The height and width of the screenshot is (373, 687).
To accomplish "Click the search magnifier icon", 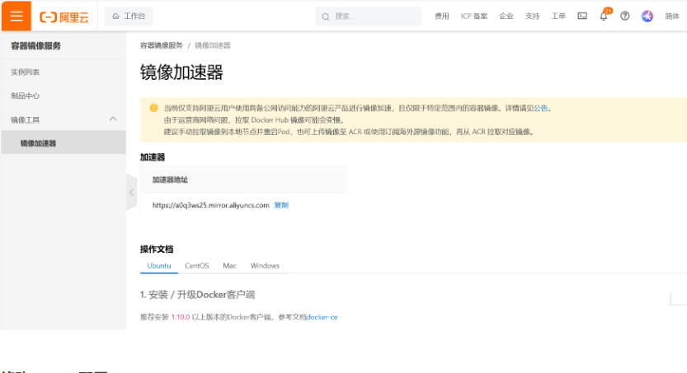I will [326, 16].
